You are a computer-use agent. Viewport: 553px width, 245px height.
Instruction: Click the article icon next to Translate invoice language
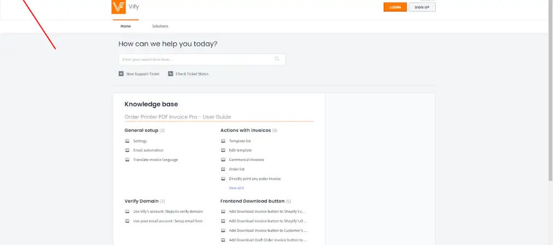point(127,160)
